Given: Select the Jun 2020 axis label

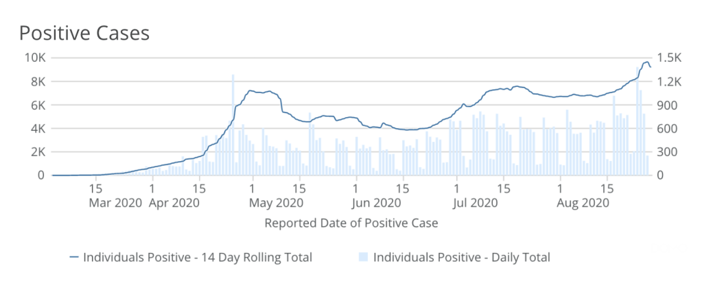Looking at the screenshot, I should tap(375, 203).
